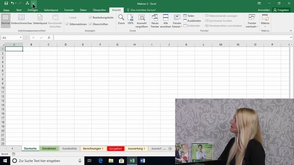The image size is (294, 165).
Task: Open the Einfügen ribbon tab
Action: [x=33, y=10]
